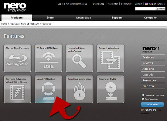Click the Nero 11 Platinum sidebar logo
167x121 pixels.
(151, 49)
